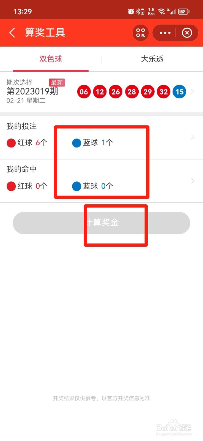The image size is (203, 441).
Task: Switch to the 双色球 tab
Action: pyautogui.click(x=51, y=59)
